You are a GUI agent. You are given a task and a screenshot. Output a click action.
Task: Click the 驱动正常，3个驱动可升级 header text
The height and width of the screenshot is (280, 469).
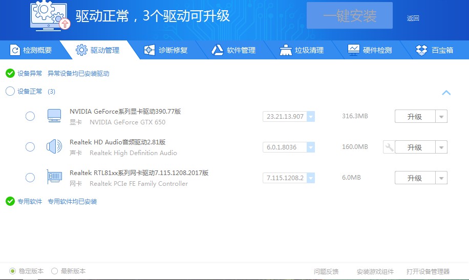pos(153,16)
